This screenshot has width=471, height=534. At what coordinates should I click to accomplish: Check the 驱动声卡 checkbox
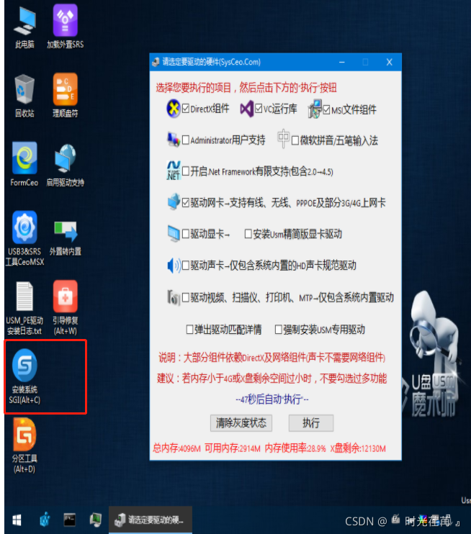tap(186, 266)
